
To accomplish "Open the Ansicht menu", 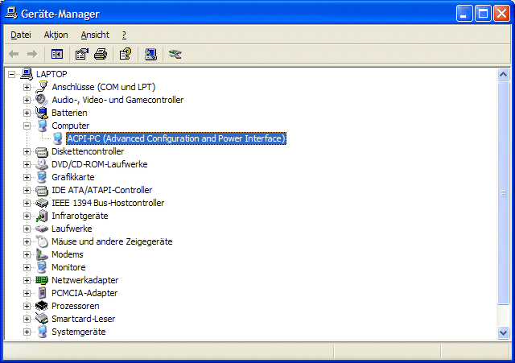I will coord(95,35).
